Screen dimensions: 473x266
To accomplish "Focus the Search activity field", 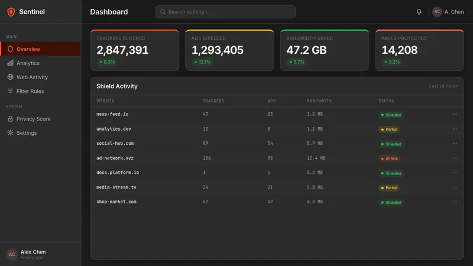I will 225,12.
